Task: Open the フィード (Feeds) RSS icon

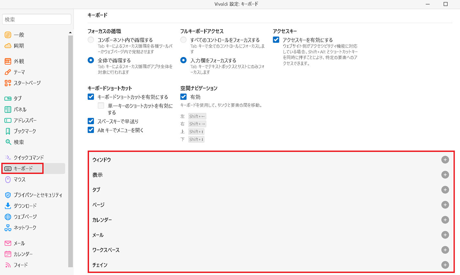Action: 8,265
